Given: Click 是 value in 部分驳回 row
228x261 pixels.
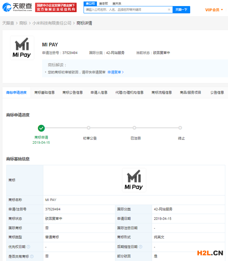Looking at the screenshot, I should coord(155,256).
